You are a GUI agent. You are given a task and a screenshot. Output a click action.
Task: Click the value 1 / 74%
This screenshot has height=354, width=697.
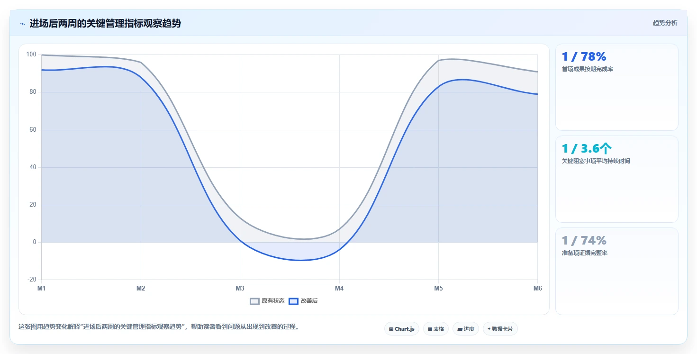point(584,241)
